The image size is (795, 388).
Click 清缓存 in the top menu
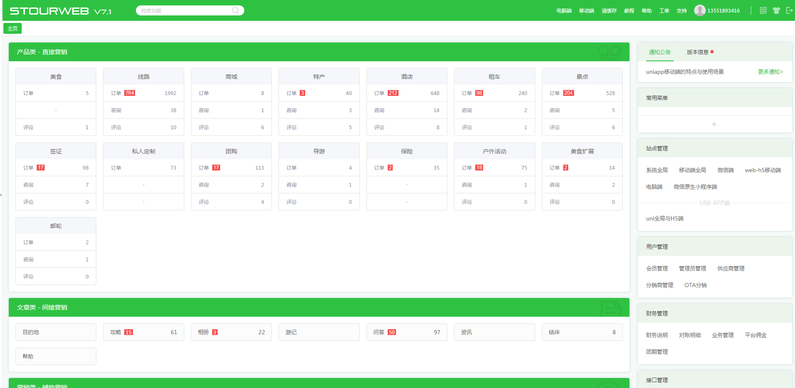tap(609, 11)
